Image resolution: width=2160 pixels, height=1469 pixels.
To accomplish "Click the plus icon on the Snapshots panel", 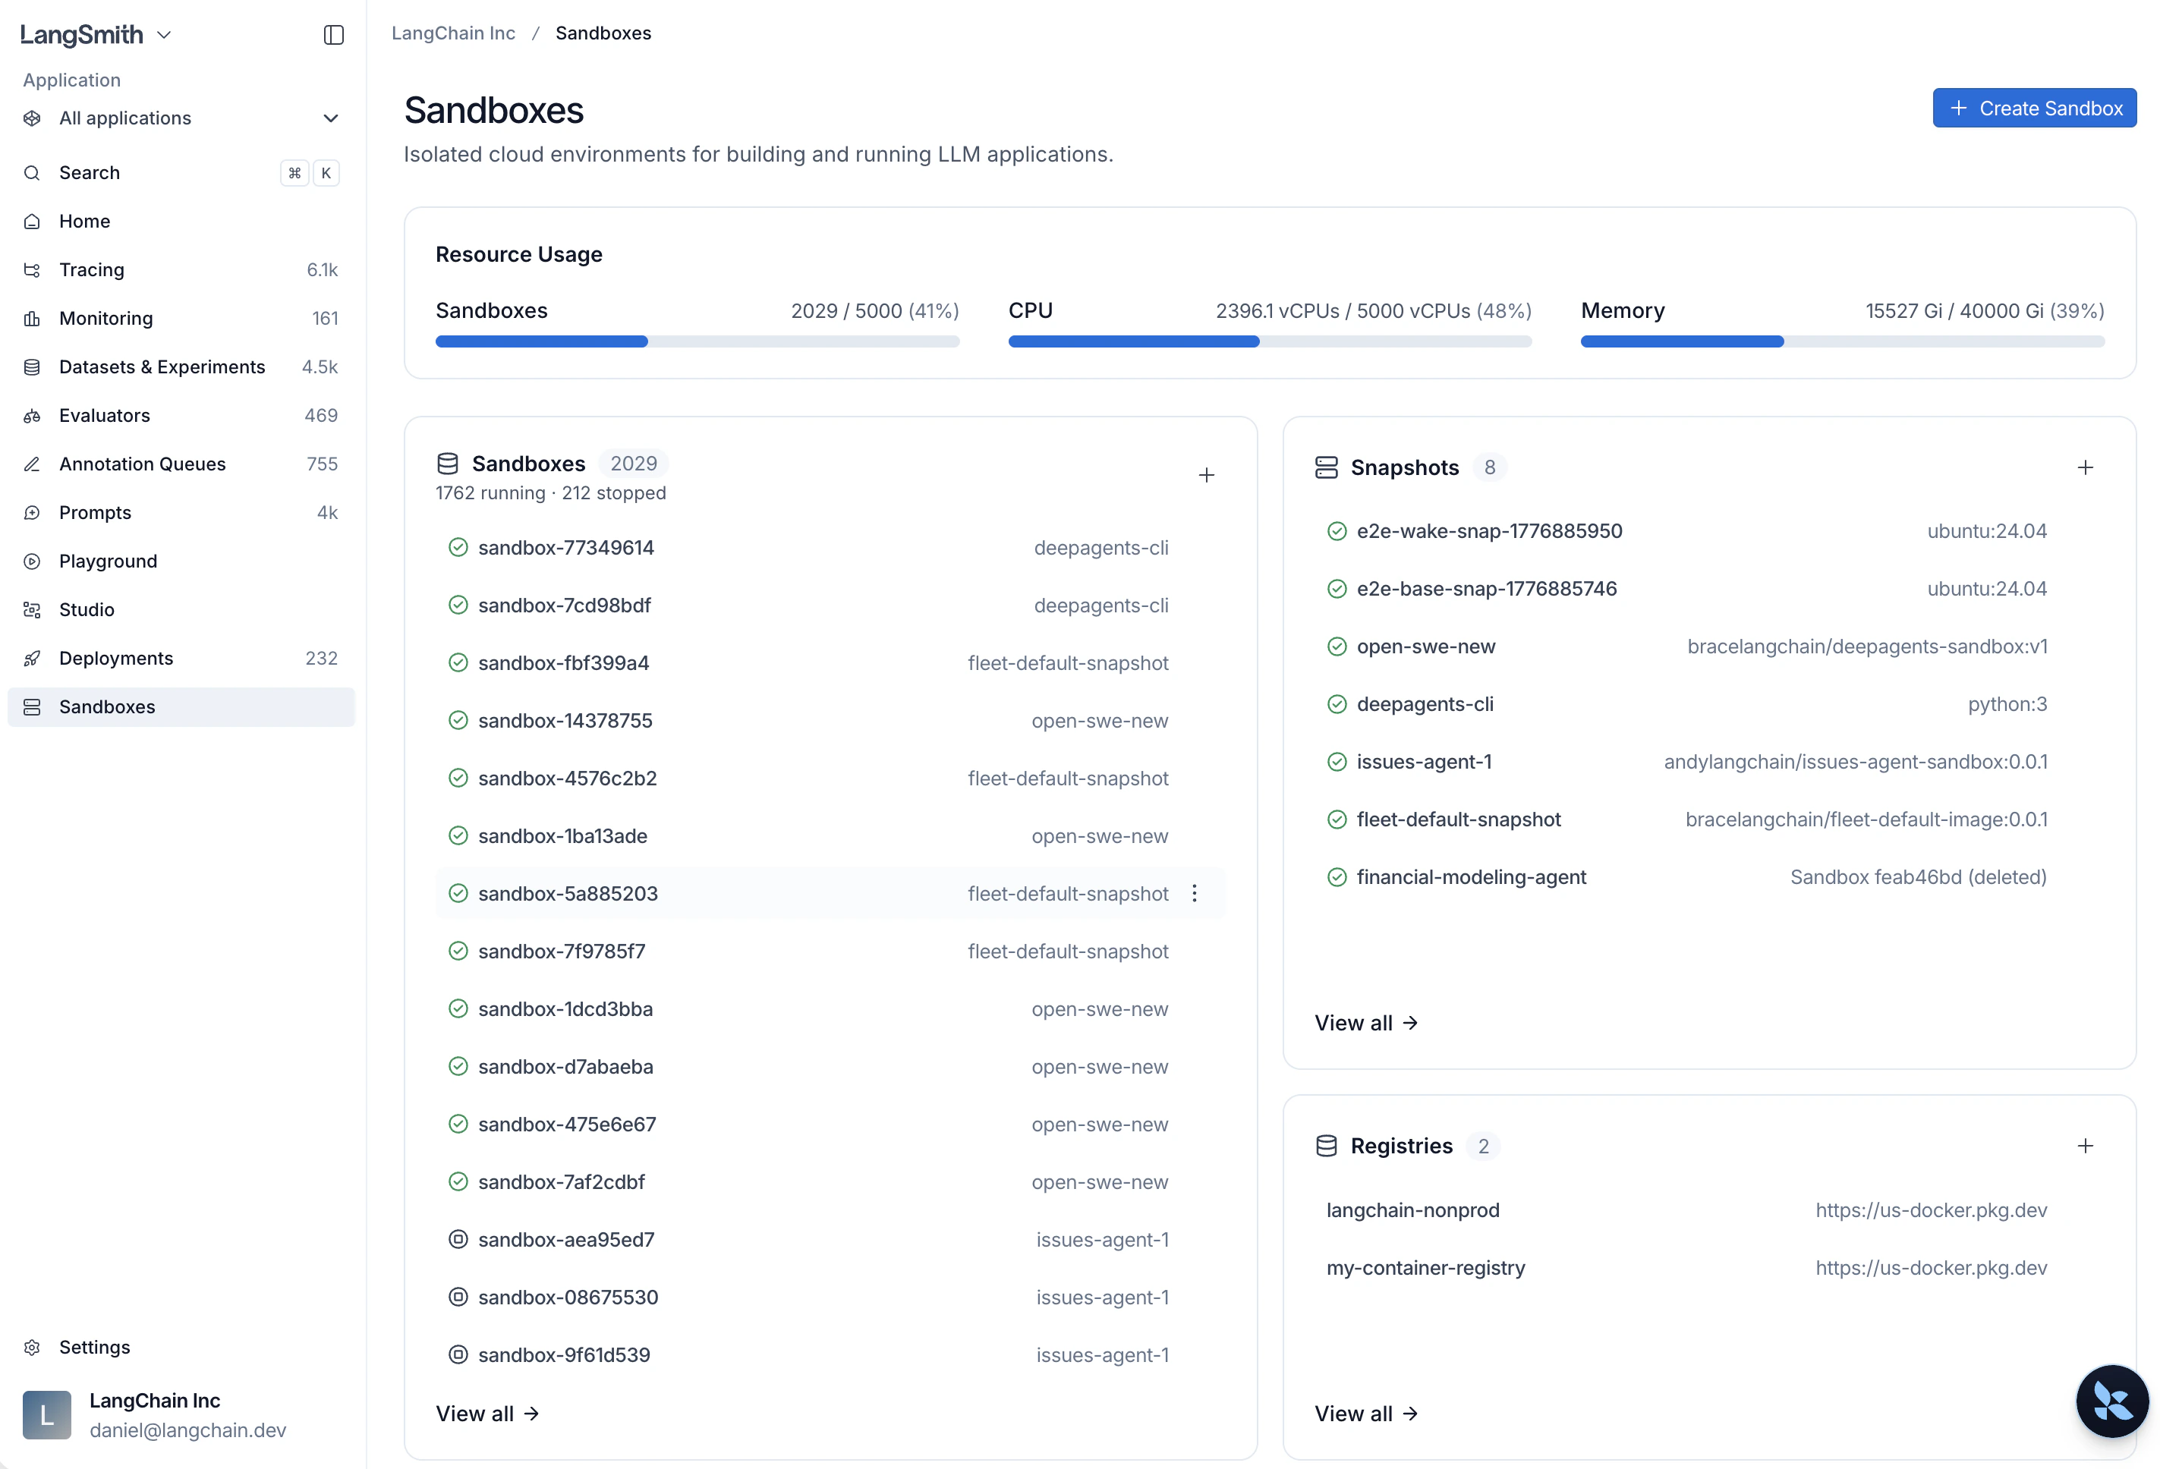I will (2086, 467).
